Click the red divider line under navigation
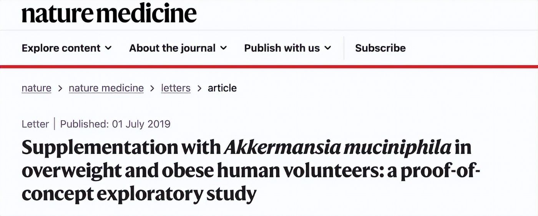Image resolution: width=538 pixels, height=216 pixels. [269, 66]
